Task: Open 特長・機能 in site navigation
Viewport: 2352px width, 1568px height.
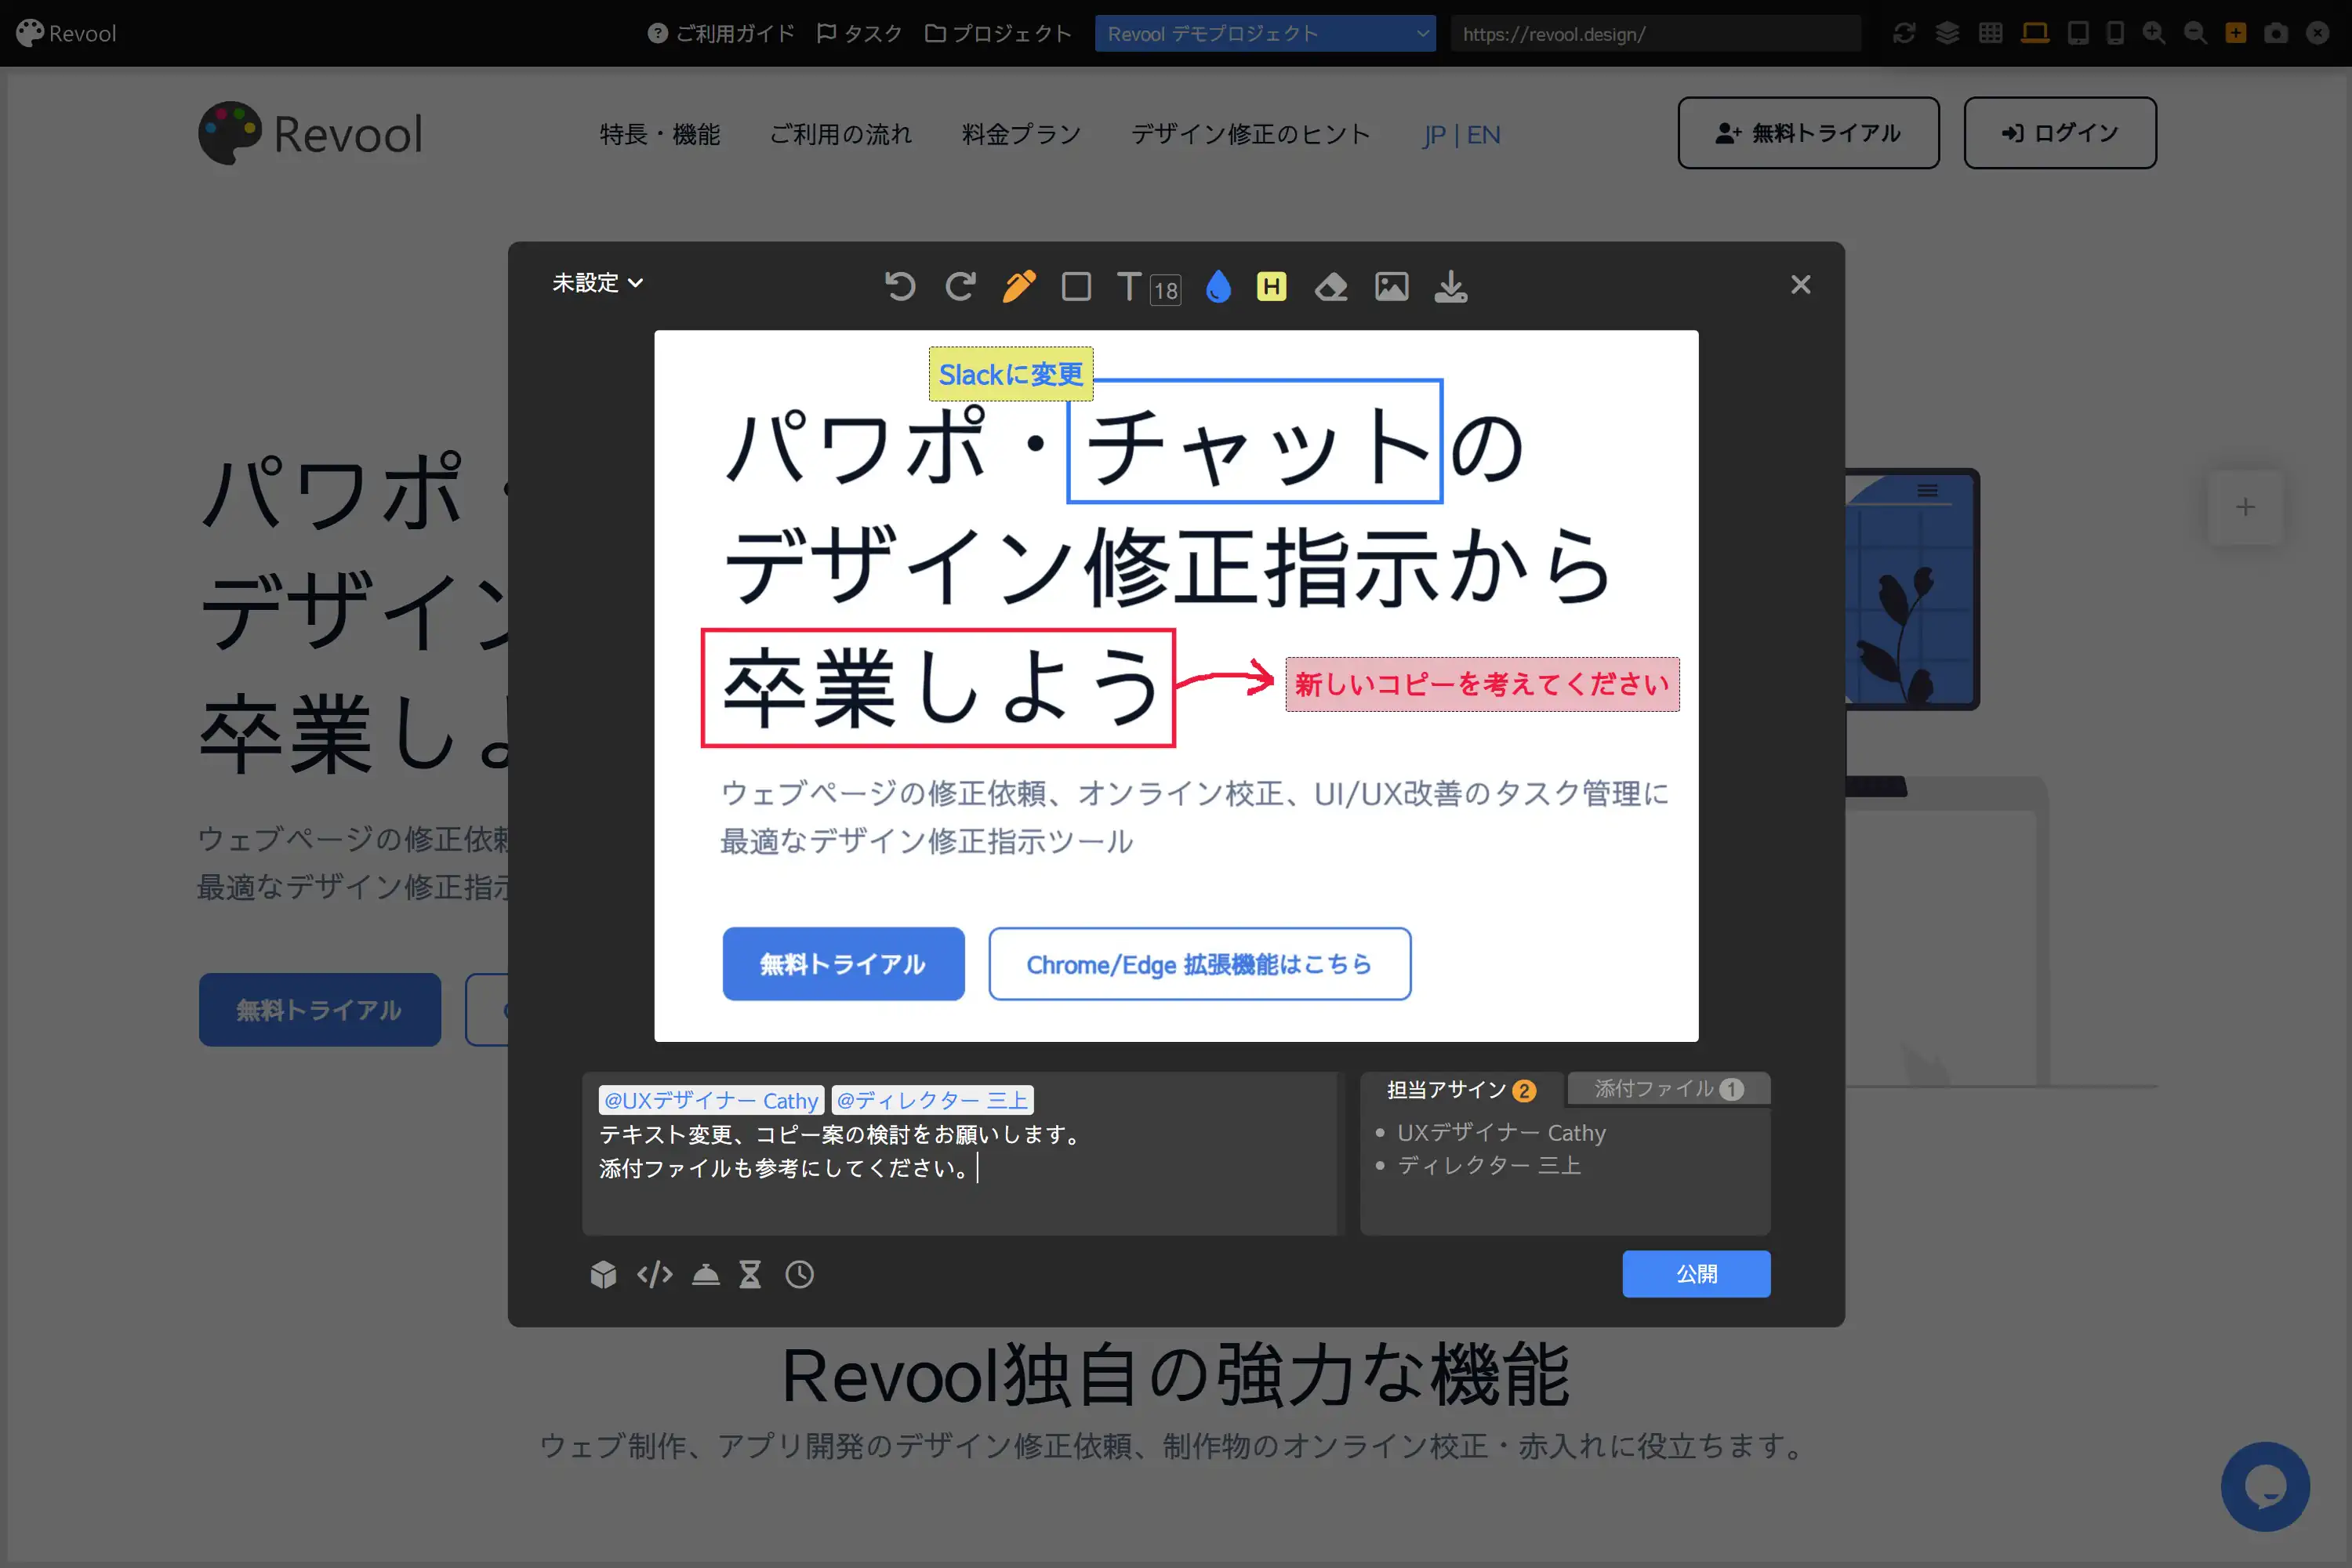Action: coord(660,134)
